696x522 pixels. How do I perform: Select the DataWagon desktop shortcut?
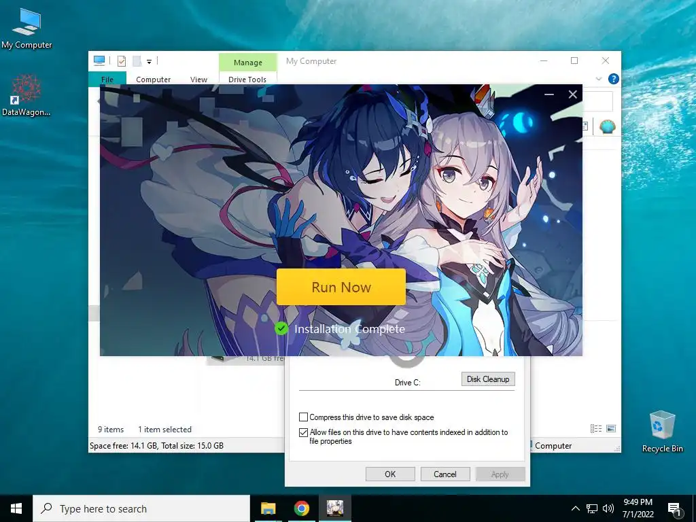(27, 95)
